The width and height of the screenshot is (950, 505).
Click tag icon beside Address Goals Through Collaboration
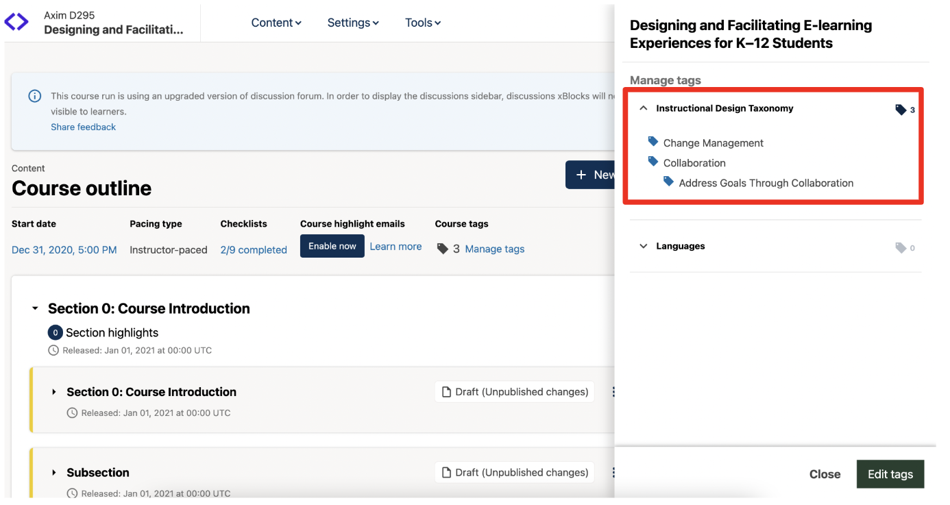coord(668,182)
